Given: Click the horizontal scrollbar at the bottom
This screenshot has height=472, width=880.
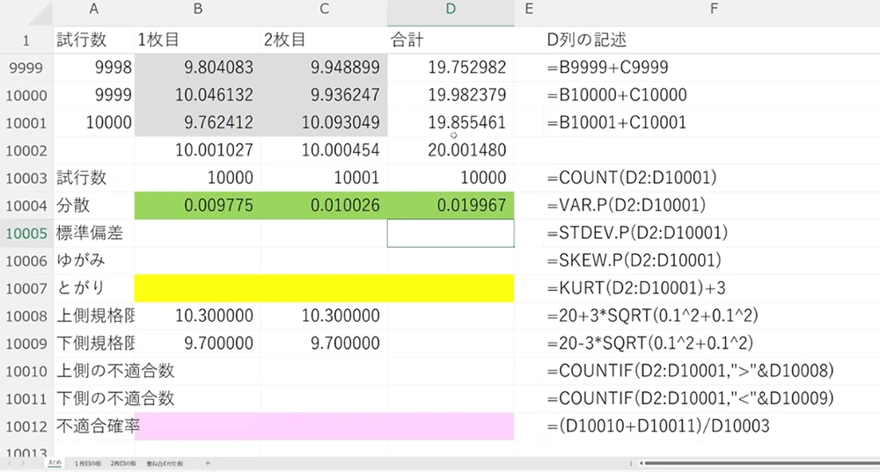Looking at the screenshot, I should [757, 462].
